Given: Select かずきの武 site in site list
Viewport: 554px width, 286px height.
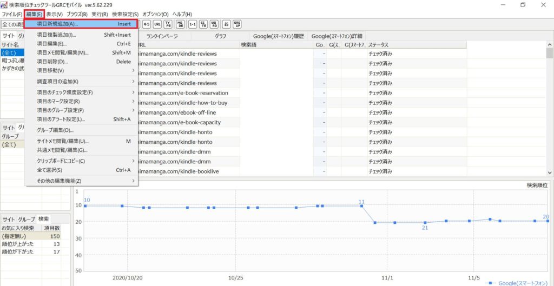Looking at the screenshot, I should tap(13, 68).
